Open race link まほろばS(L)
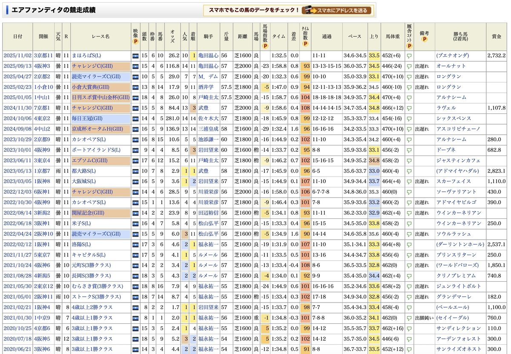Viewport: 511px width, 354px height. pos(86,56)
